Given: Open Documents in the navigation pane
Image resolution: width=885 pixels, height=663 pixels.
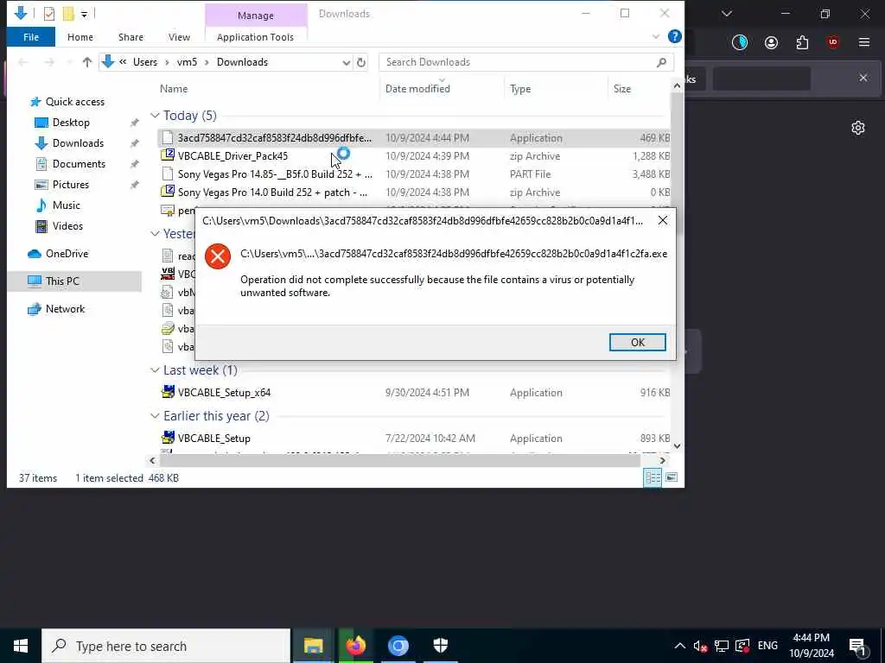Looking at the screenshot, I should tap(79, 163).
